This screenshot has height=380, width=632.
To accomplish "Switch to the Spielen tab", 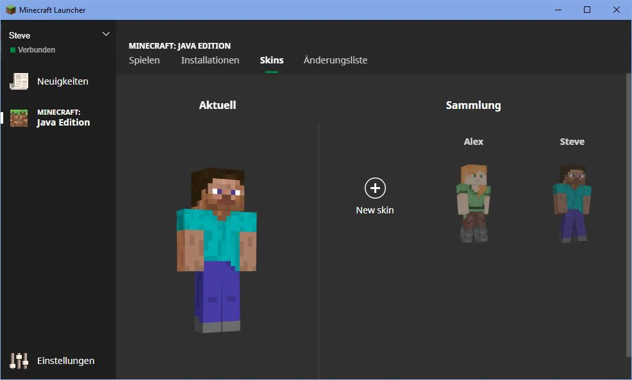I will [x=144, y=60].
